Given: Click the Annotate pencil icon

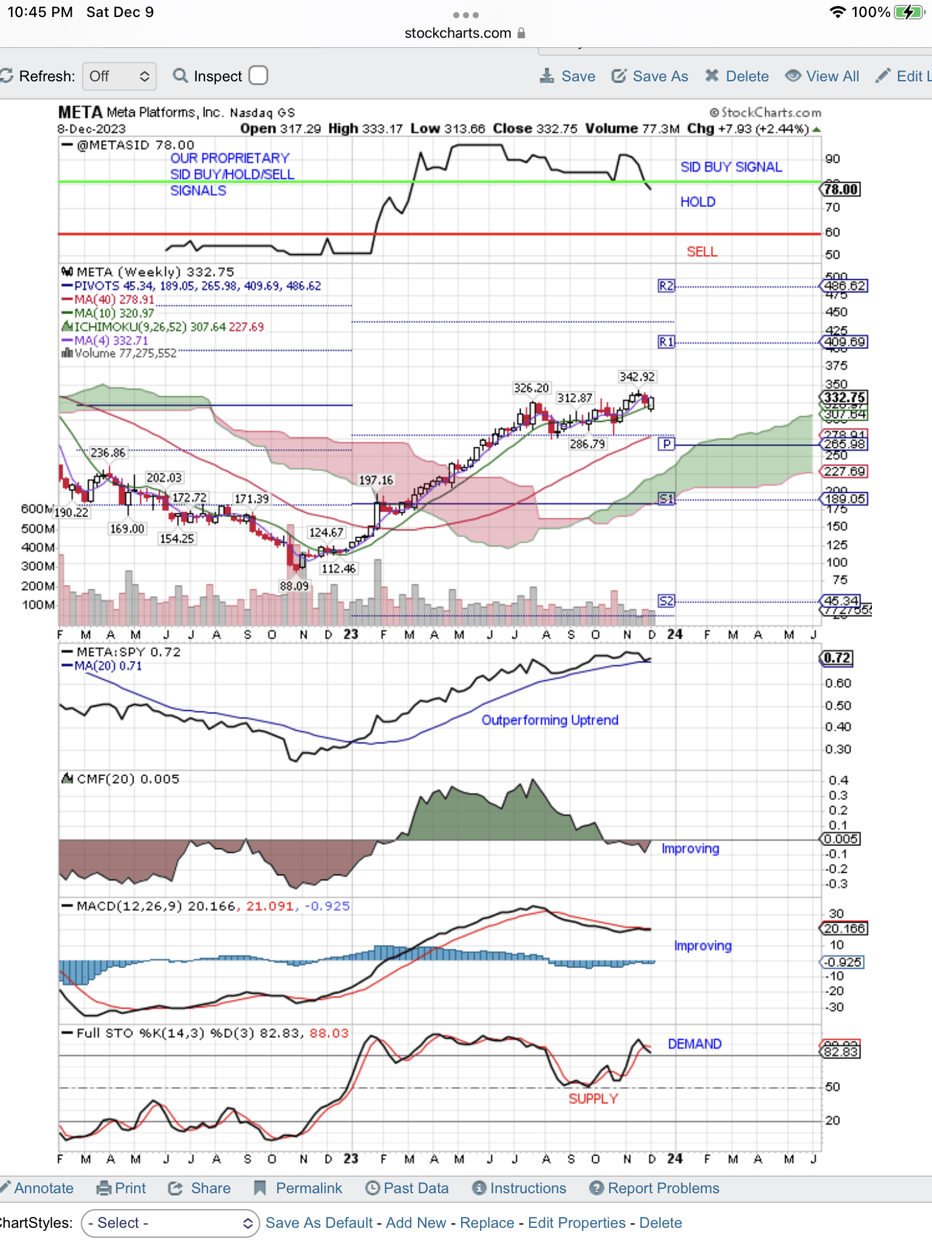Looking at the screenshot, I should (x=4, y=1188).
